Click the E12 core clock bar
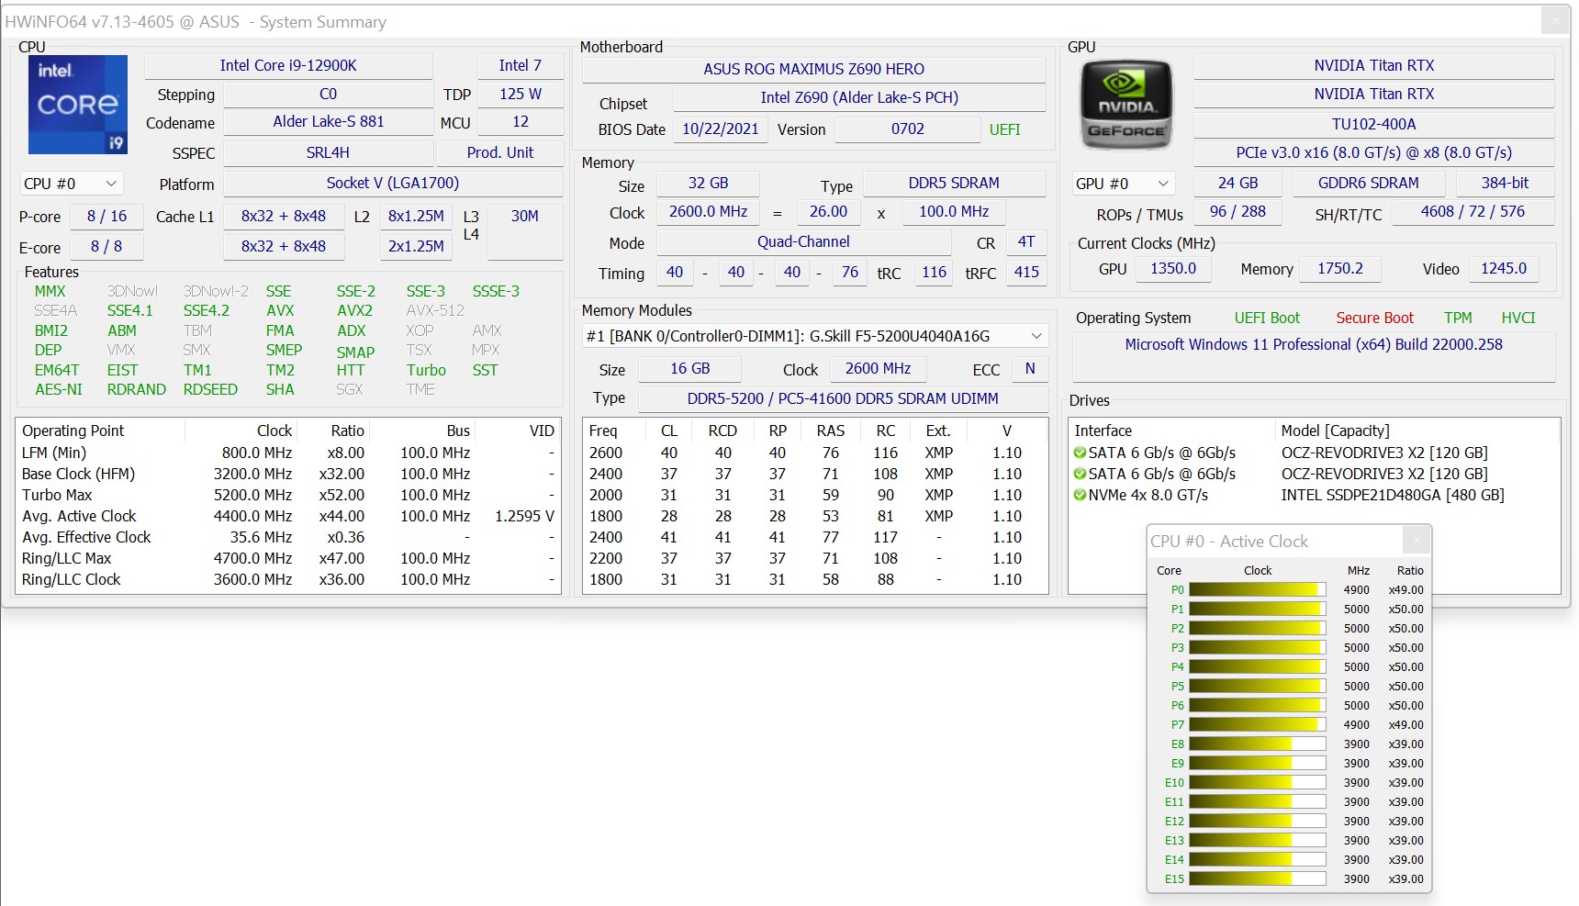The height and width of the screenshot is (906, 1579). point(1257,821)
